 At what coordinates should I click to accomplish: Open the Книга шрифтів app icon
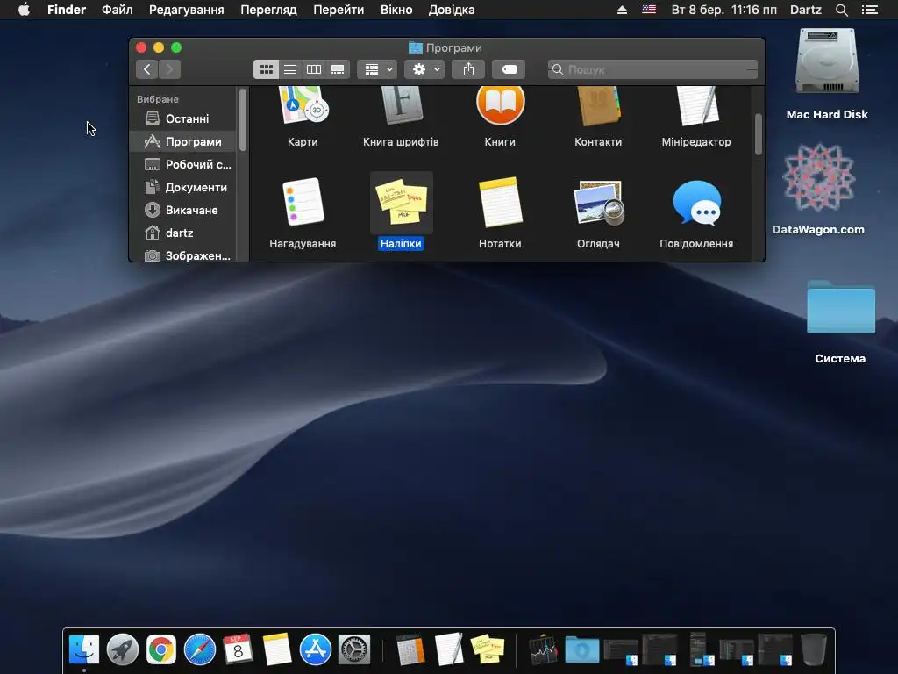pos(402,105)
